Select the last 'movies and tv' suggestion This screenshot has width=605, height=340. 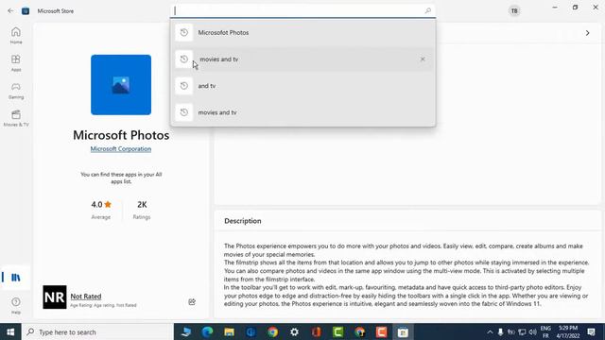pos(302,112)
